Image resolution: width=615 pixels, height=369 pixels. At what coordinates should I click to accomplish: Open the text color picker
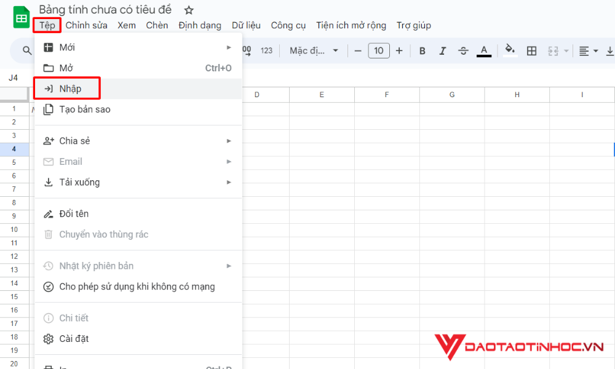click(x=484, y=50)
